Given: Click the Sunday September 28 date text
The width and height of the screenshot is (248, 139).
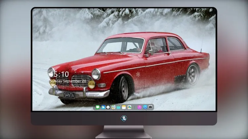Looking at the screenshot, I should tap(68, 81).
